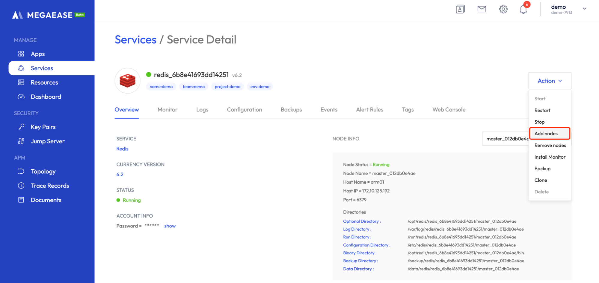
Task: Open the mail envelope icon
Action: 482,9
